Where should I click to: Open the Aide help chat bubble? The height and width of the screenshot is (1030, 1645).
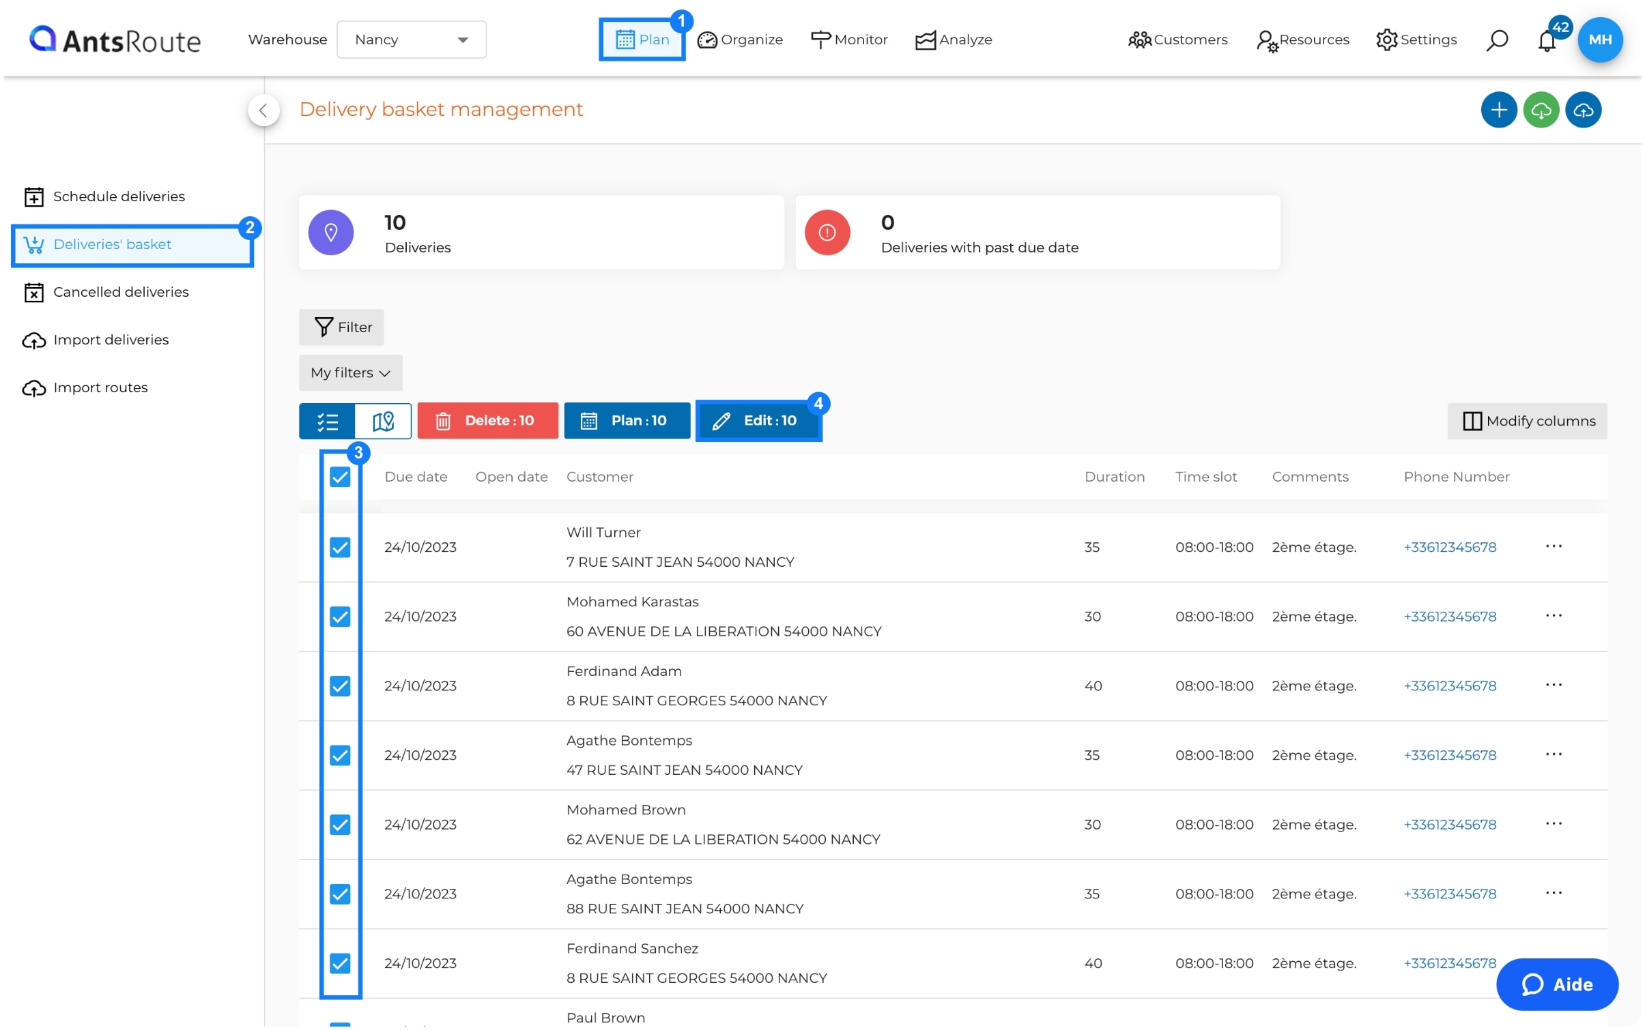[x=1557, y=984]
